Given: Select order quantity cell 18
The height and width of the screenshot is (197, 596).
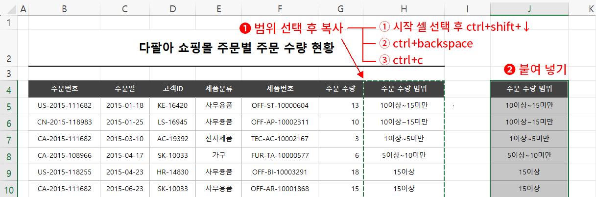Looking at the screenshot, I should 340,172.
